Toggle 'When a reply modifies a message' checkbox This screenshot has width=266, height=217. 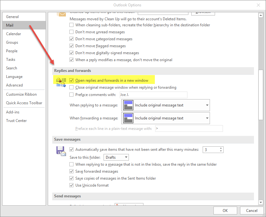tap(72, 60)
